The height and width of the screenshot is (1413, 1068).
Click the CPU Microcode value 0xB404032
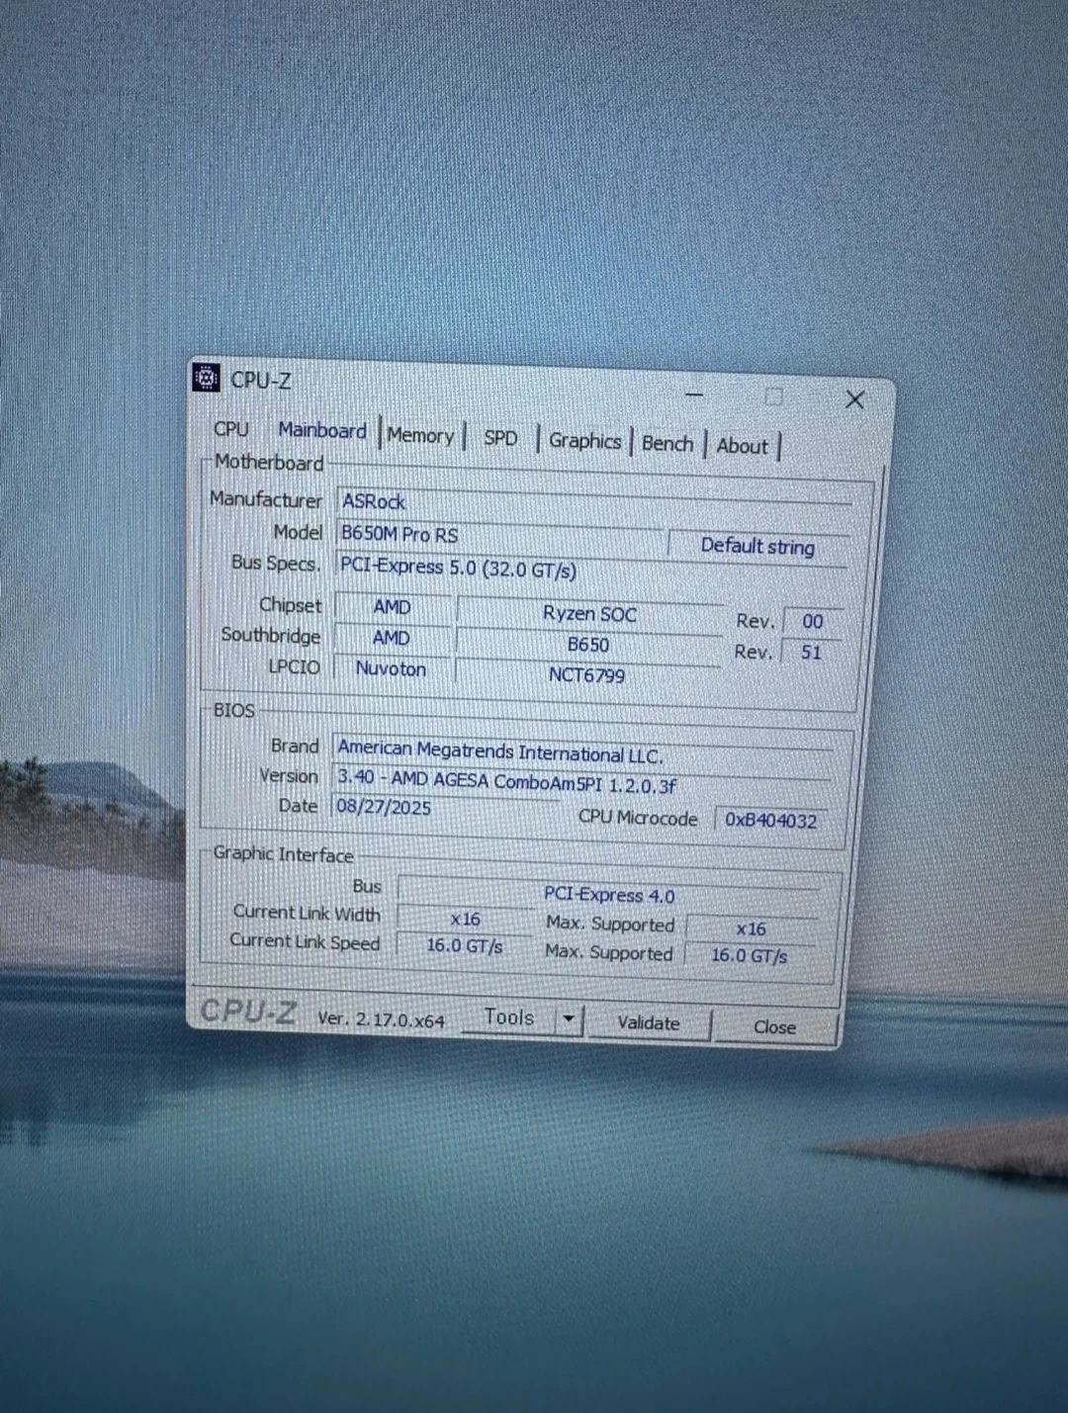point(771,820)
